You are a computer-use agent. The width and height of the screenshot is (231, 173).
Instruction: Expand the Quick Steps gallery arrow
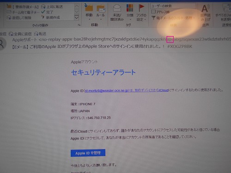click(77, 18)
